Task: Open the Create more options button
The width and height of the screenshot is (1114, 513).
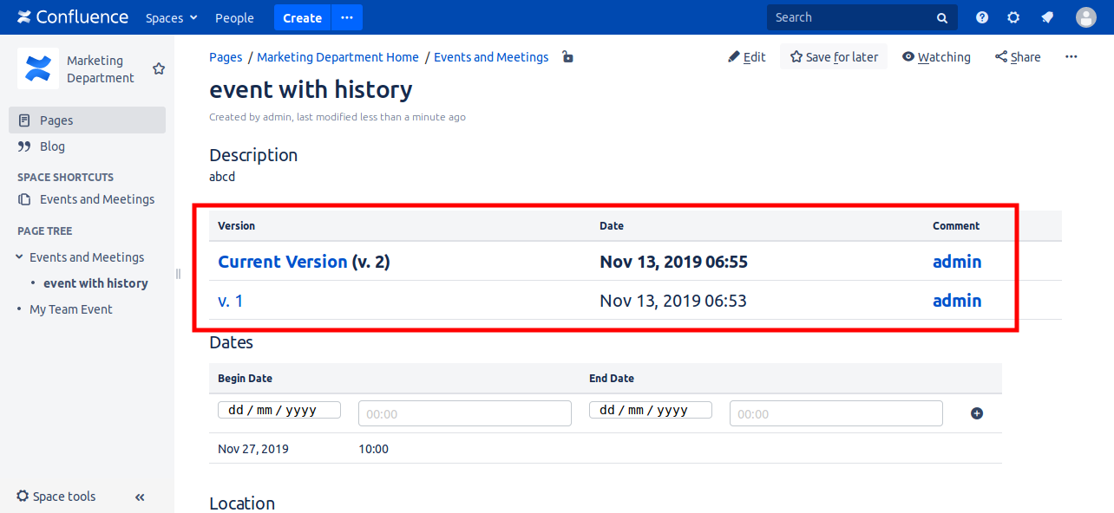Action: pos(347,17)
